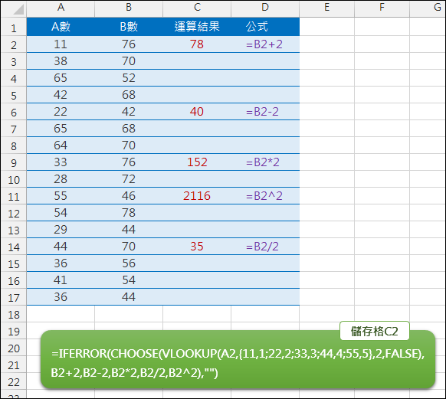This screenshot has width=446, height=399.
Task: Select cell B12 with value 78
Action: pos(129,213)
